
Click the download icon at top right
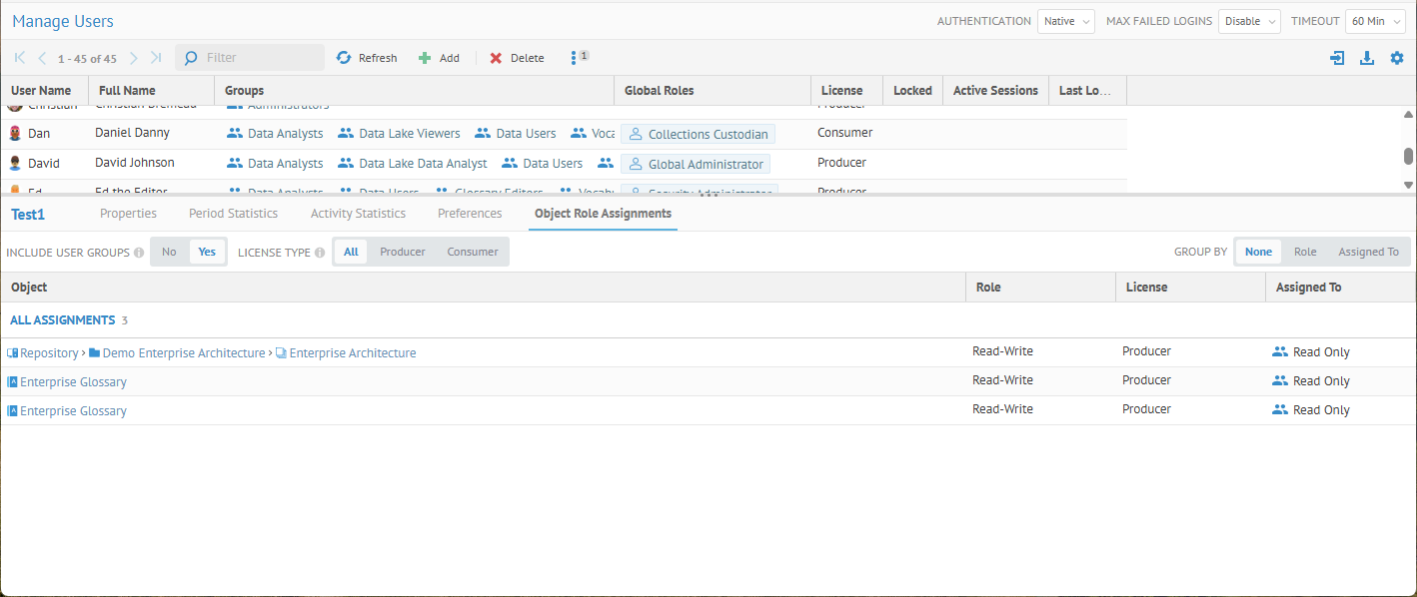click(1367, 58)
